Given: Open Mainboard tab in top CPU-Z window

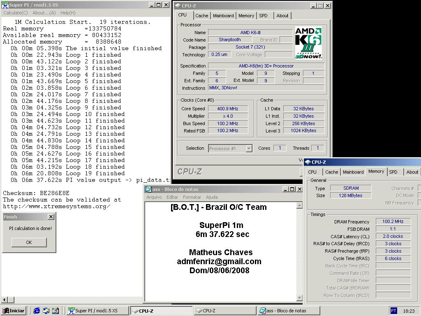Looking at the screenshot, I should pos(223,16).
